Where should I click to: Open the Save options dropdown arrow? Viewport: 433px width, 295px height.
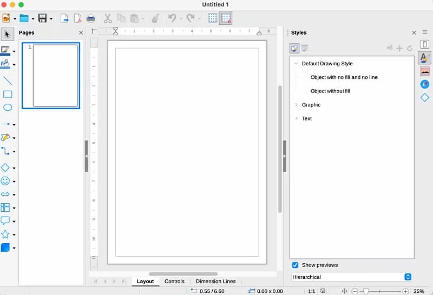pyautogui.click(x=51, y=19)
